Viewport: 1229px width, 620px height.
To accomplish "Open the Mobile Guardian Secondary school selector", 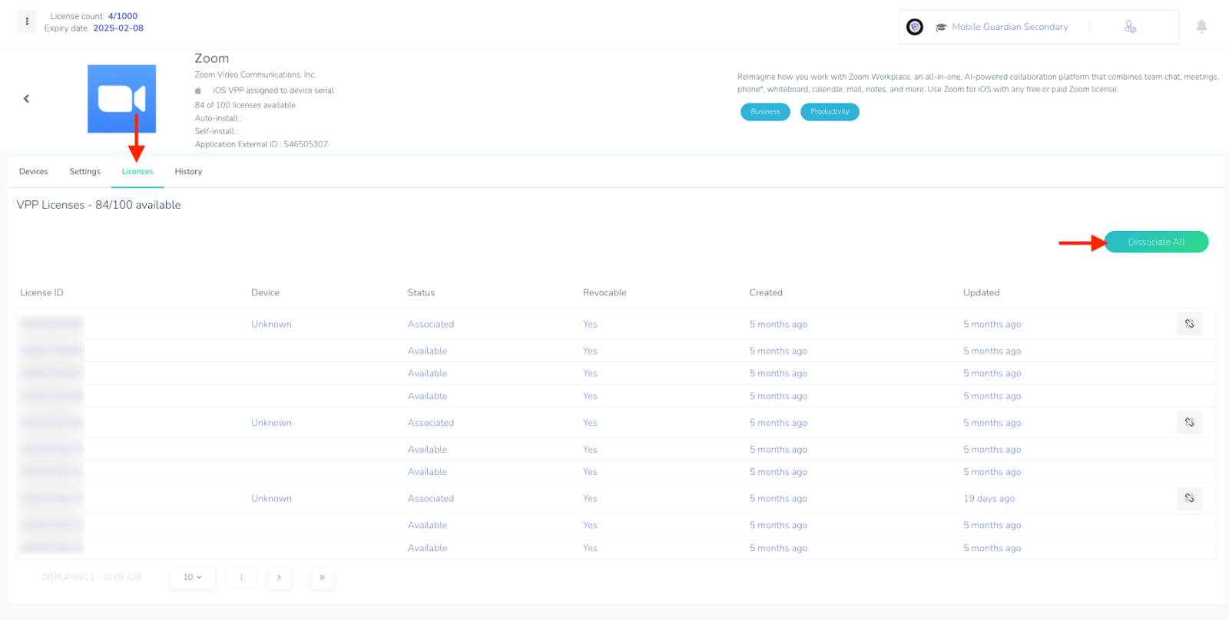I will 1009,27.
